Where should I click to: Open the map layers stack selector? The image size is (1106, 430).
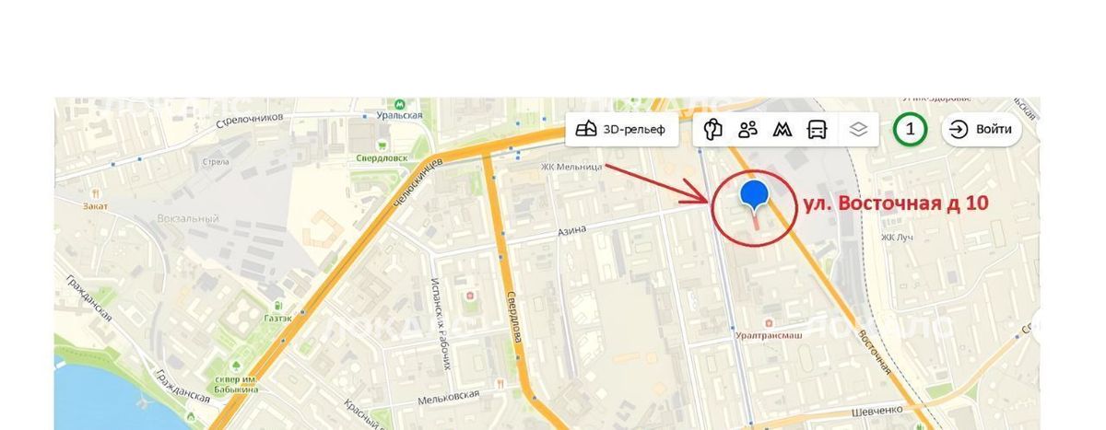[x=858, y=130]
